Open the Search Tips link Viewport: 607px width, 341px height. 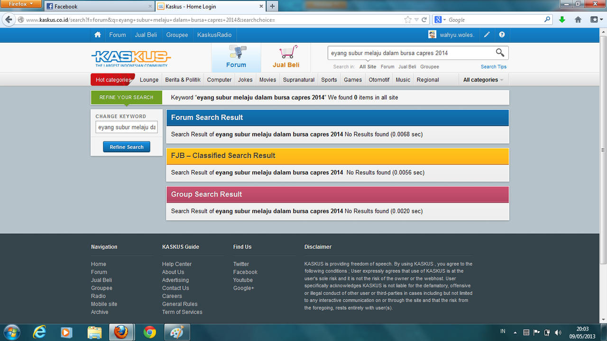tap(494, 67)
